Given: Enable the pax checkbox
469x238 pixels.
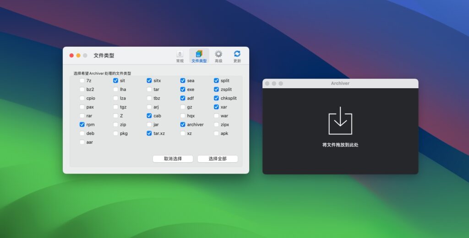Looking at the screenshot, I should [x=82, y=107].
